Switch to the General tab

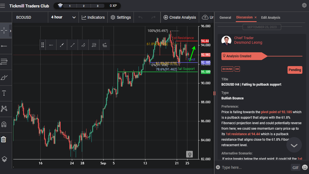click(225, 18)
